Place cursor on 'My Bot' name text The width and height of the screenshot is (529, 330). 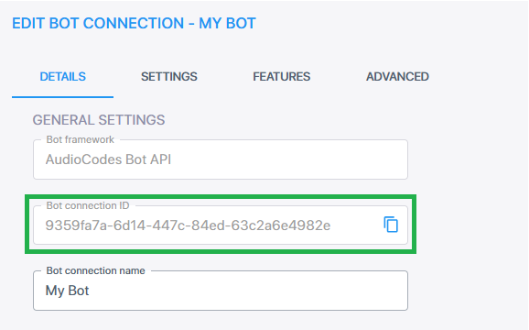67,291
